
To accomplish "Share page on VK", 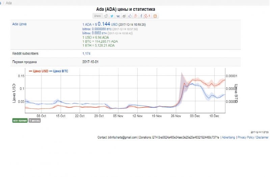I will click(x=118, y=16).
